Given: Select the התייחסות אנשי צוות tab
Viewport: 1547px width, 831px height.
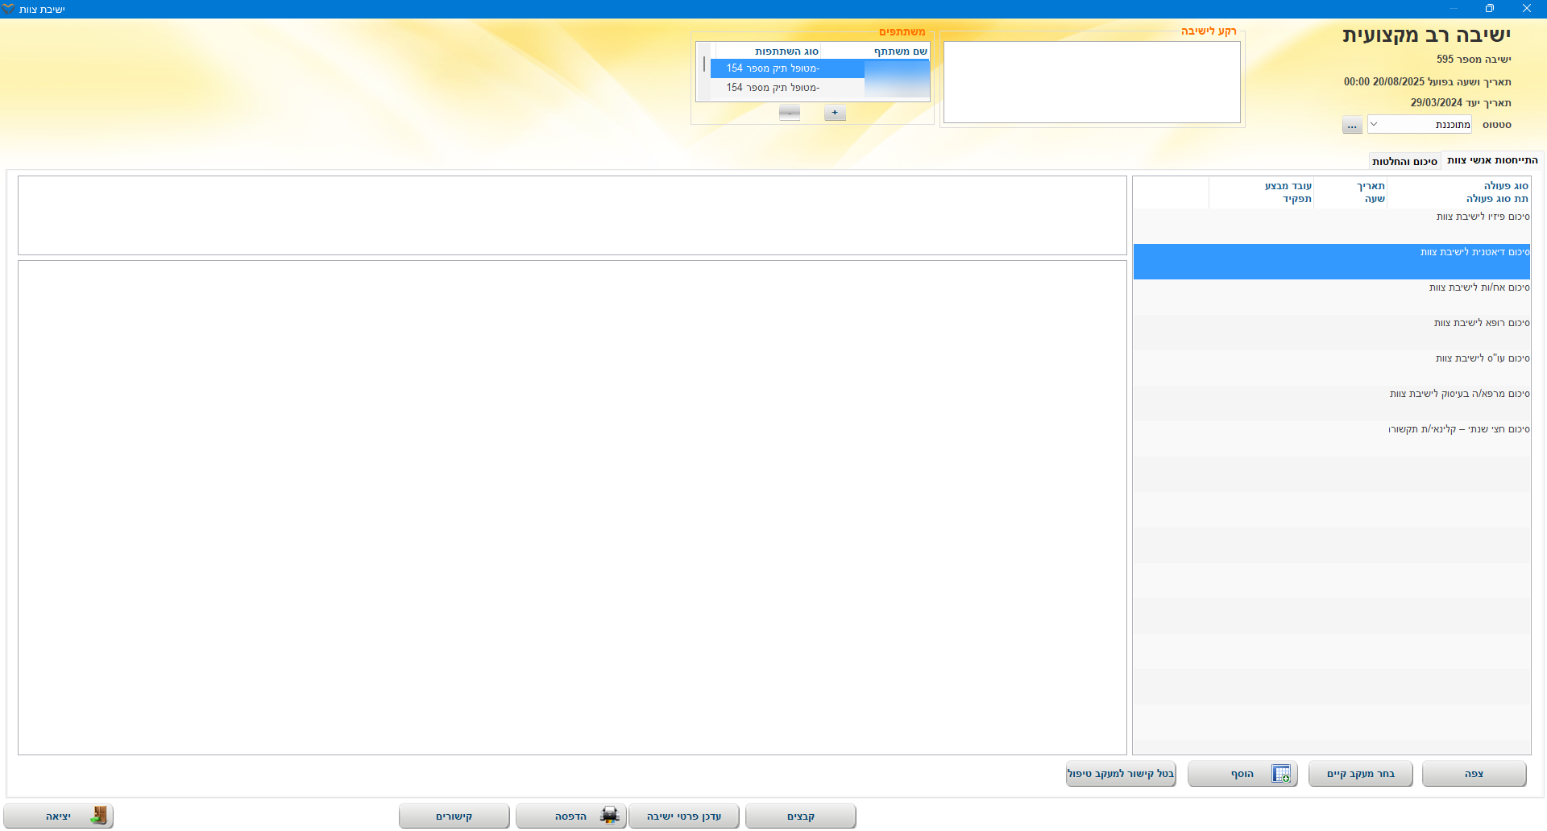Looking at the screenshot, I should click(1492, 160).
